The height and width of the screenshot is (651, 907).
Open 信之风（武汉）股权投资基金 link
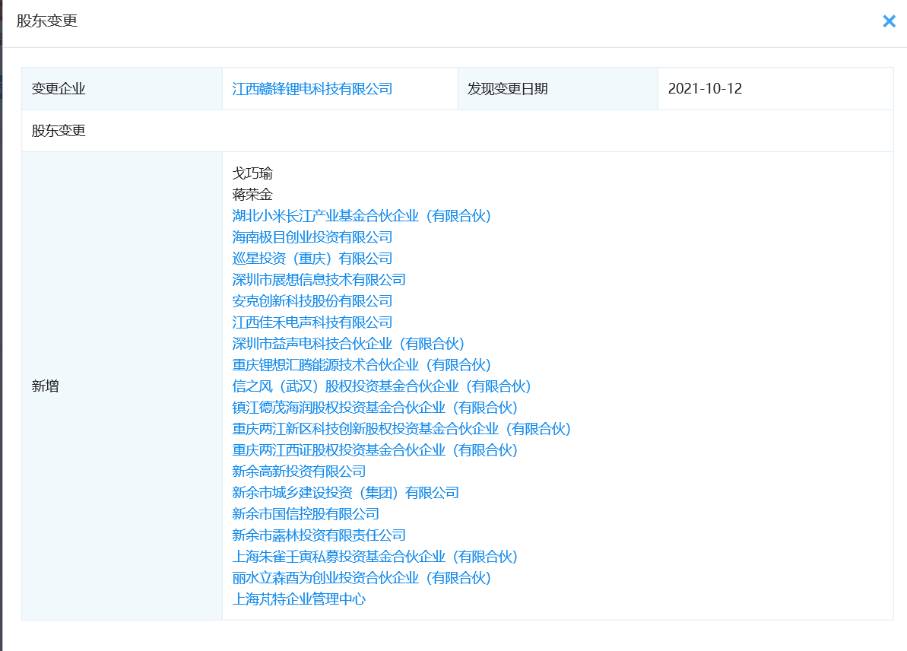pyautogui.click(x=382, y=386)
